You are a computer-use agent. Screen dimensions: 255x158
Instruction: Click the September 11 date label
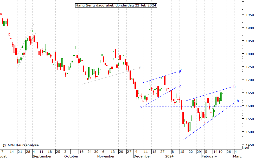point(41,152)
